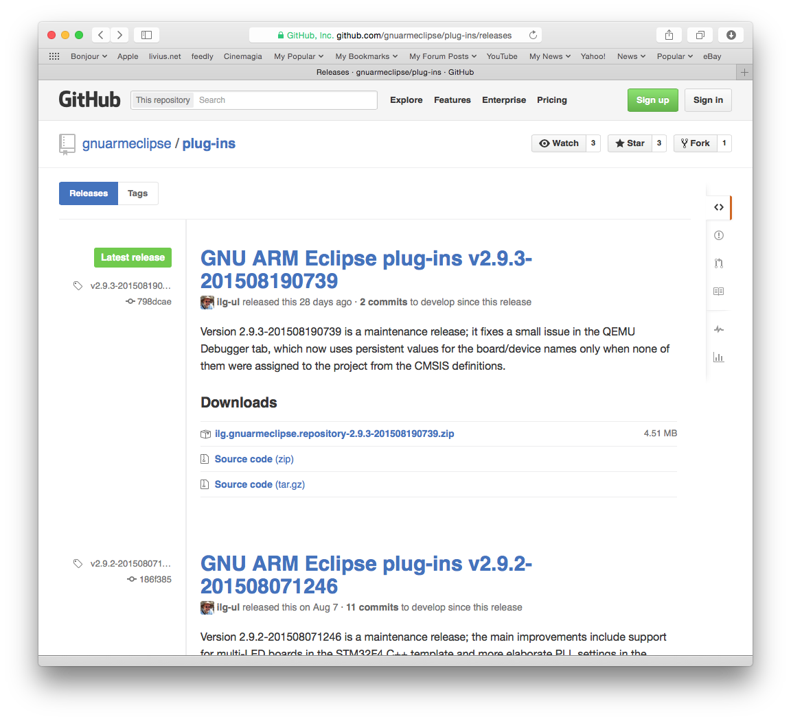The width and height of the screenshot is (791, 721).
Task: Expand the My News bookmarks dropdown
Action: click(550, 56)
